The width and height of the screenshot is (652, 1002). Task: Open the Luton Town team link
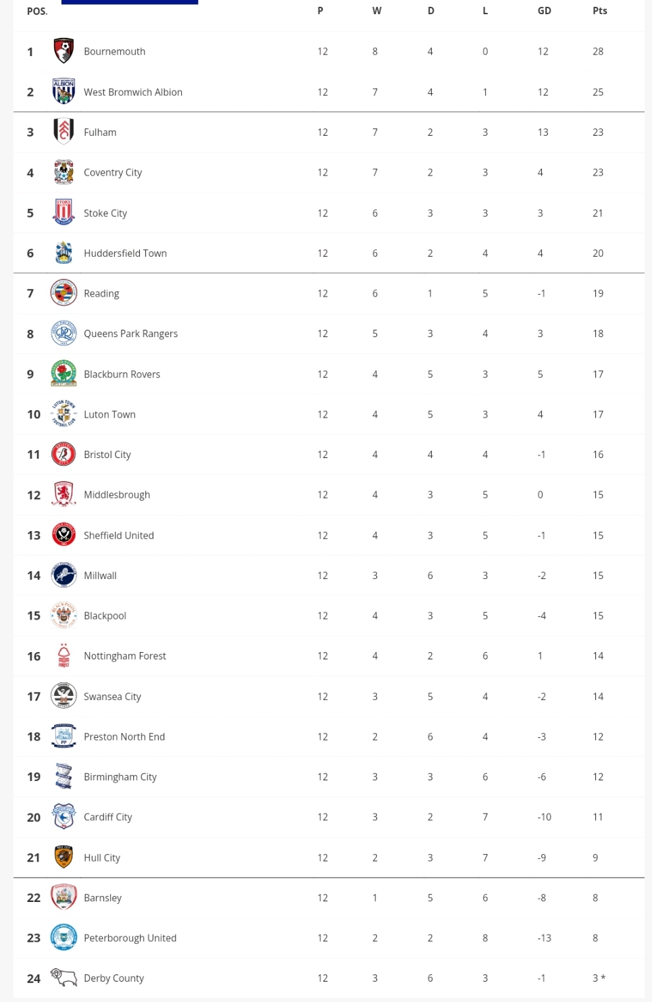tap(109, 414)
